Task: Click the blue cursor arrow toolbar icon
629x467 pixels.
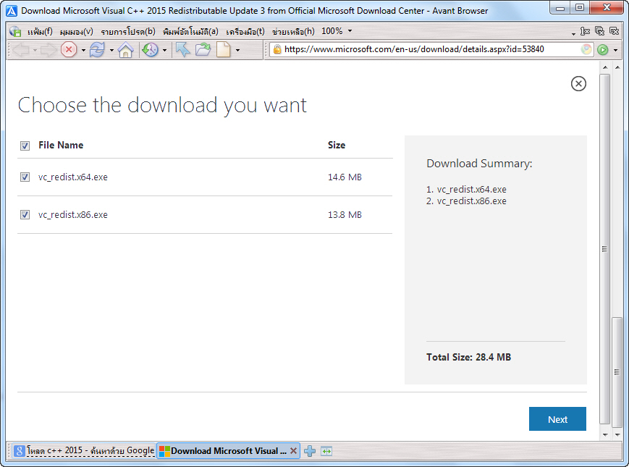Action: tap(183, 50)
